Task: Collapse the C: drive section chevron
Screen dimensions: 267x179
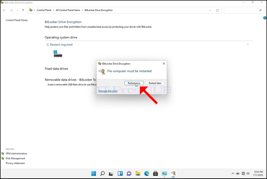Action: click(248, 44)
